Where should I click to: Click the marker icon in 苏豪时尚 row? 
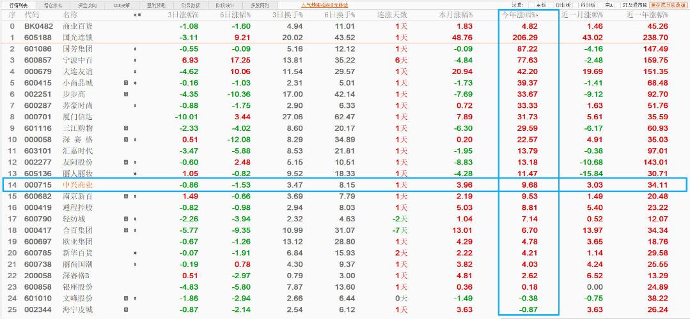135,106
